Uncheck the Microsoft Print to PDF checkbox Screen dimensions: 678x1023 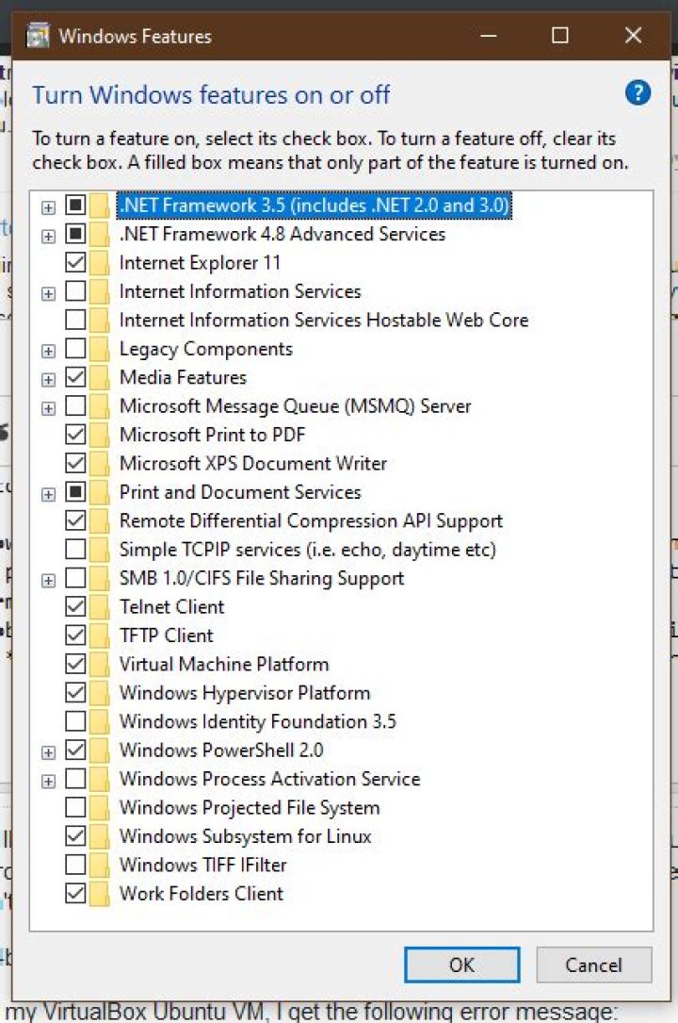click(x=75, y=435)
